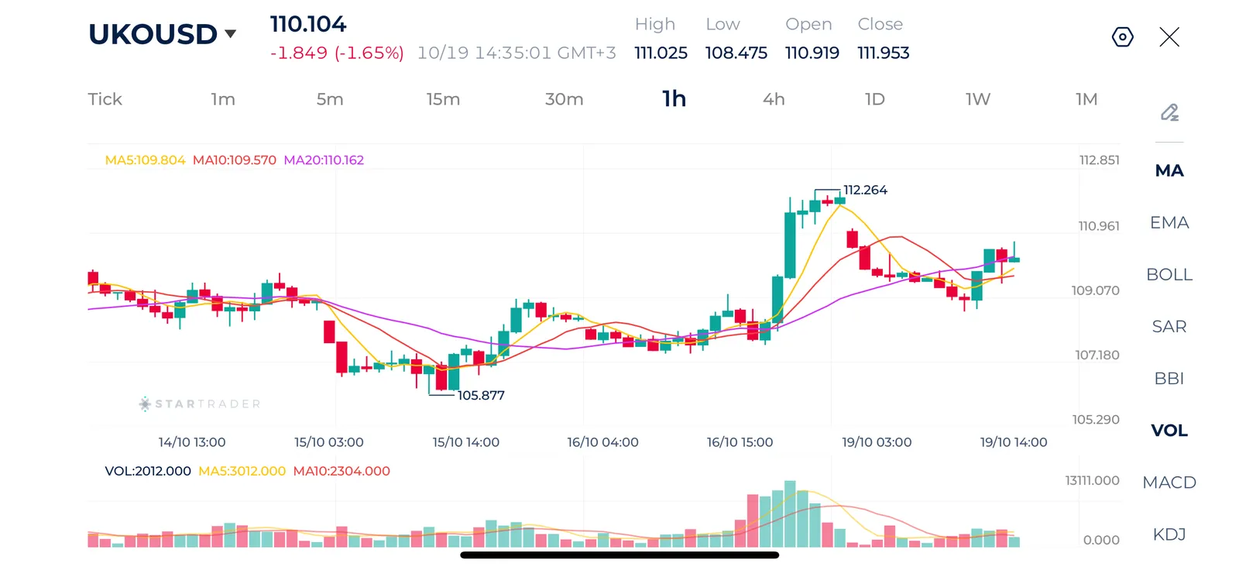Select the drawing pencil tool icon
Viewport: 1239px width, 570px height.
[1169, 112]
